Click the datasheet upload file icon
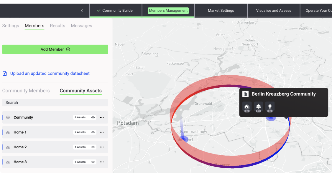Viewport: 332px width, 173px height. (x=5, y=74)
